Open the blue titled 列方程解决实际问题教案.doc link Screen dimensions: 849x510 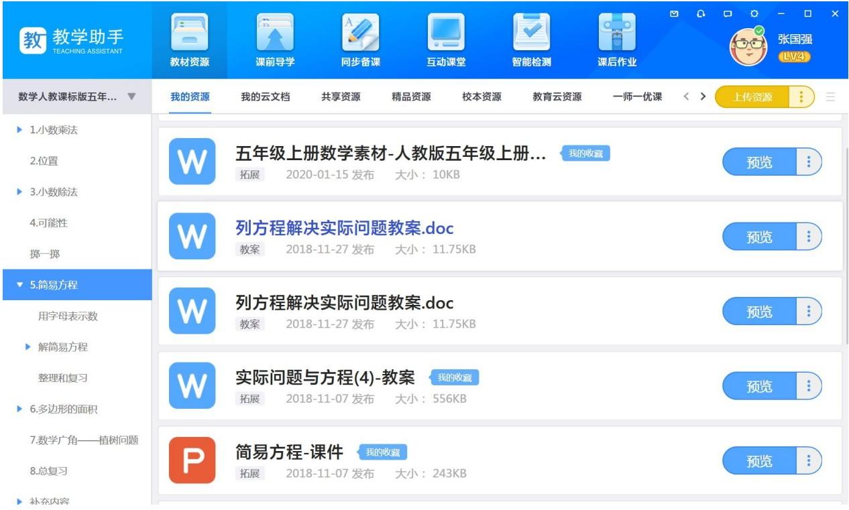coord(345,228)
